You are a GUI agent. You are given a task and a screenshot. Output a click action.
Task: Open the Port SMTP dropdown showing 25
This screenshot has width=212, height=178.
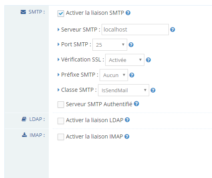[110, 45]
